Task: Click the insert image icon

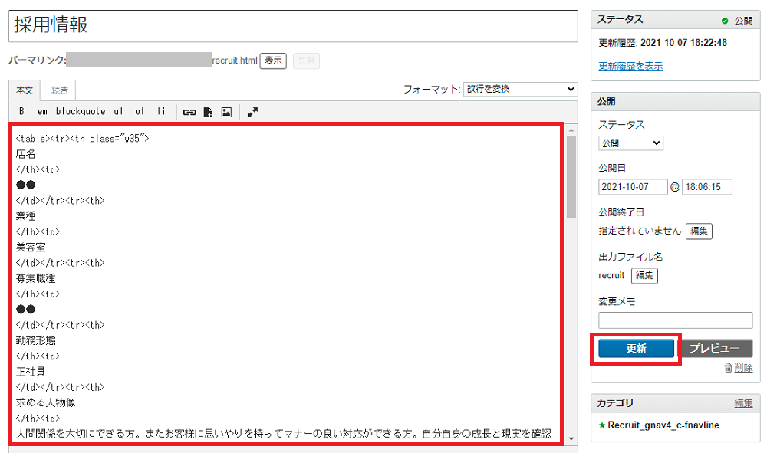Action: point(226,113)
